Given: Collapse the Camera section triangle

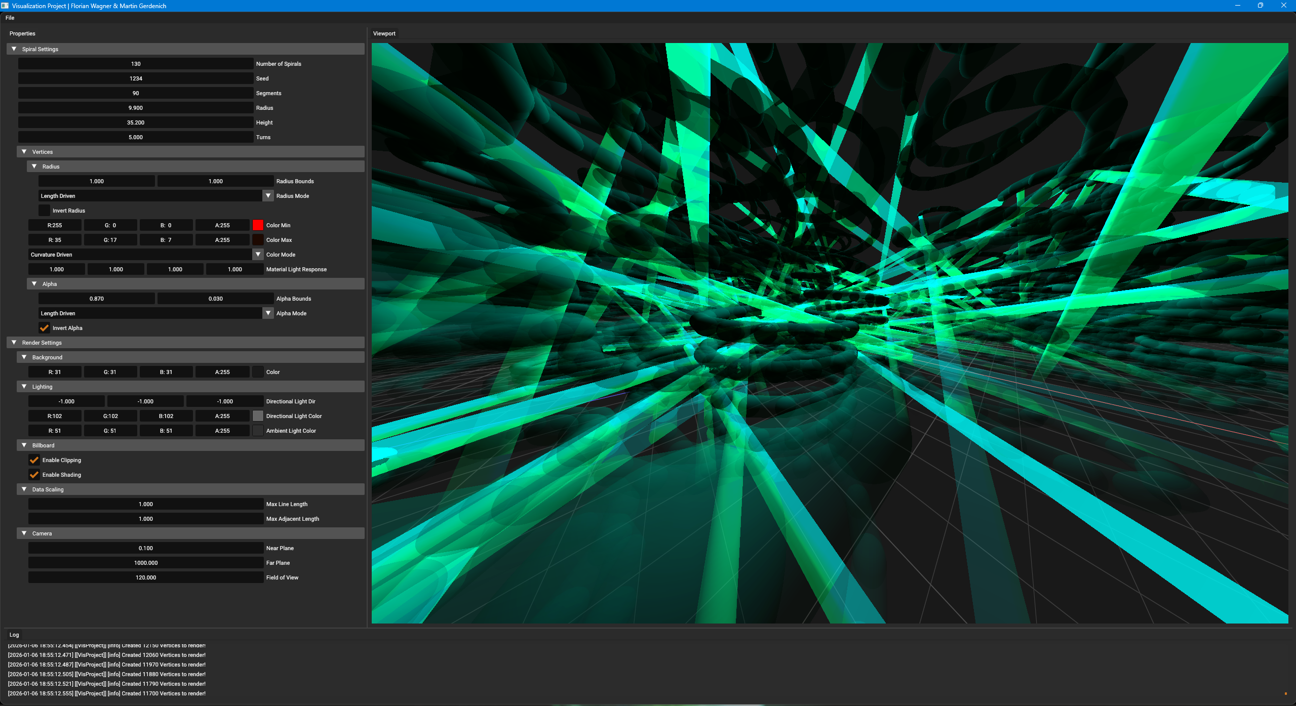Looking at the screenshot, I should (24, 533).
